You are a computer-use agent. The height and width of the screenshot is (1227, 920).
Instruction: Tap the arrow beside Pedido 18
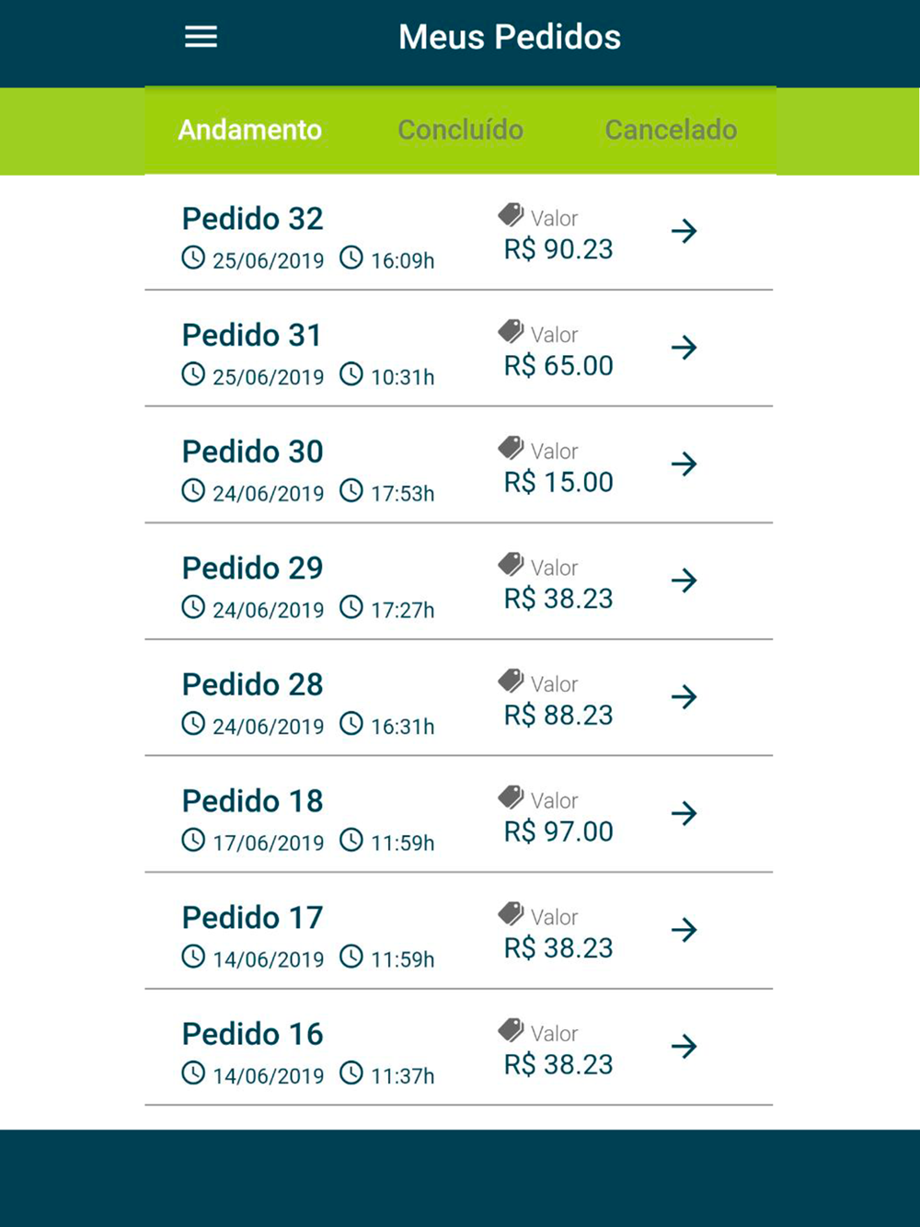click(684, 813)
